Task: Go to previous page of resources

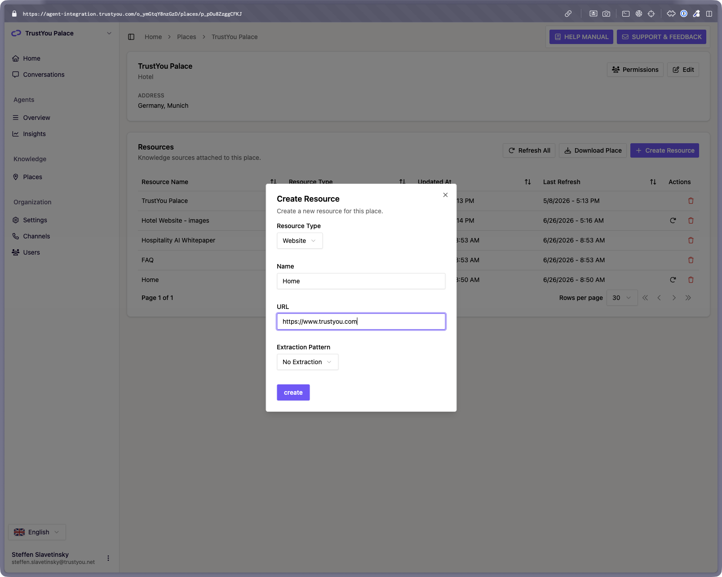Action: (x=659, y=298)
